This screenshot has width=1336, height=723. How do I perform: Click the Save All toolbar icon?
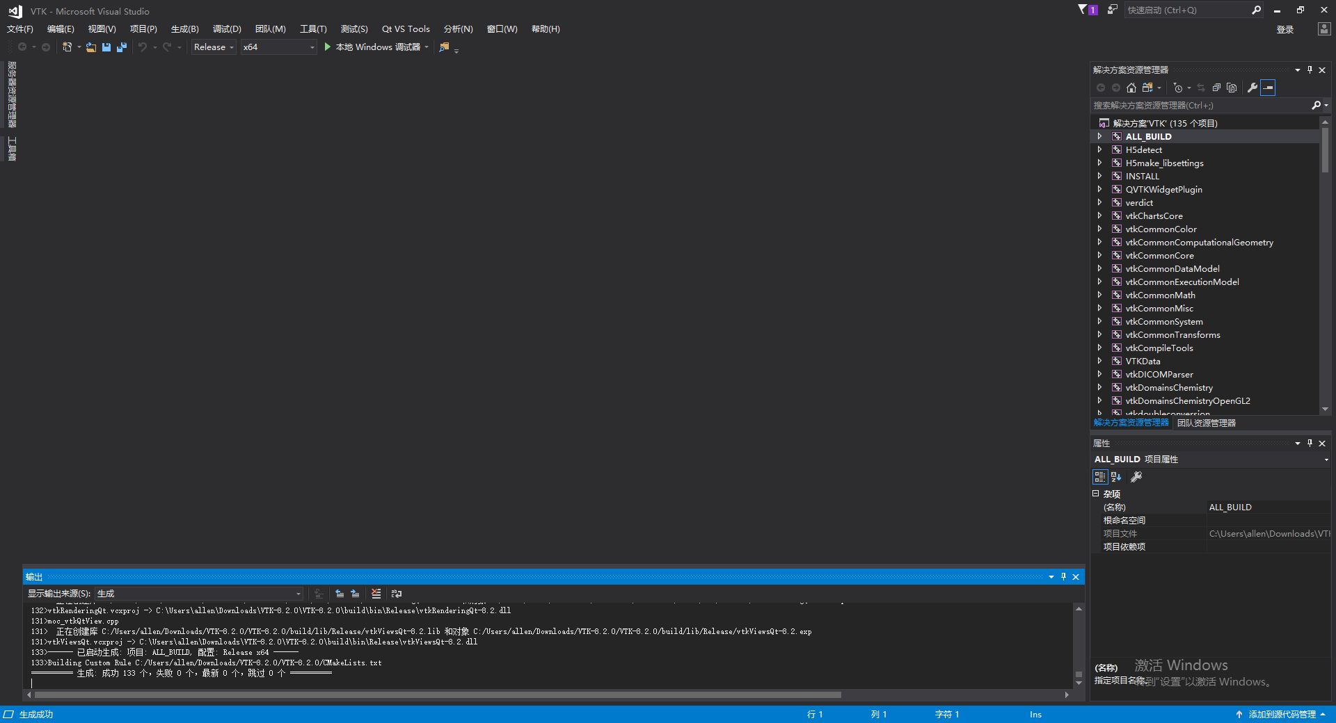coord(122,47)
